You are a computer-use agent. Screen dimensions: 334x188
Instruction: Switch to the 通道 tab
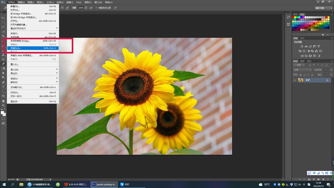[x=302, y=61]
